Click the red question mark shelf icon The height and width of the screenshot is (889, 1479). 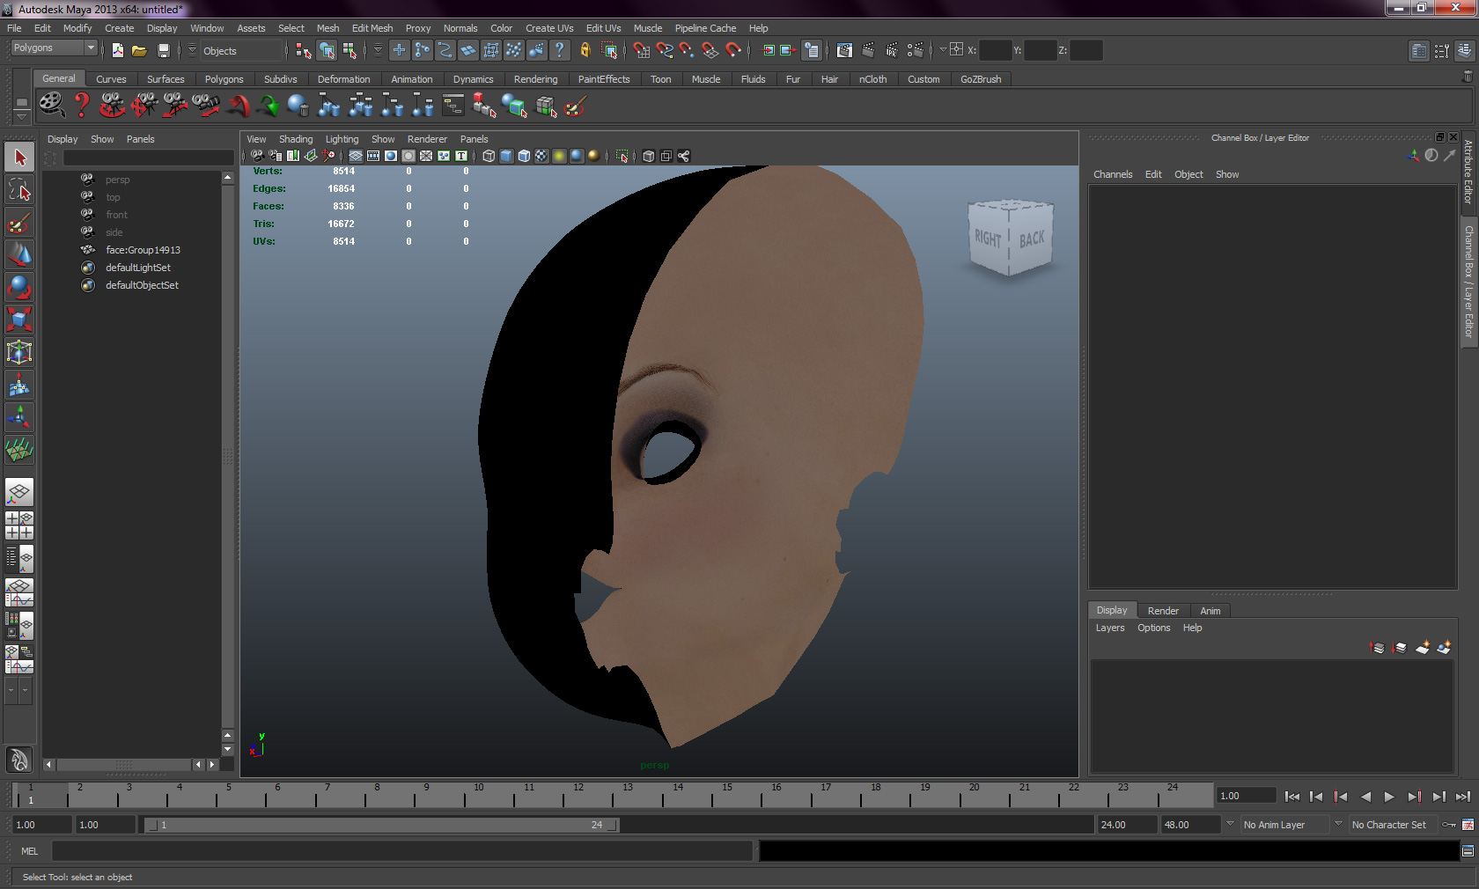click(x=81, y=106)
